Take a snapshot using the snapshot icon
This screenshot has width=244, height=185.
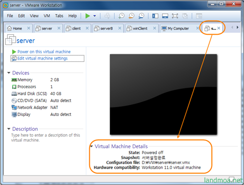click(122, 16)
